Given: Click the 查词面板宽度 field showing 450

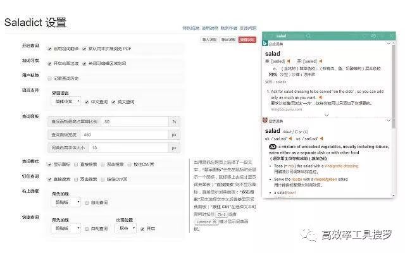Looking at the screenshot, I should [124, 135].
